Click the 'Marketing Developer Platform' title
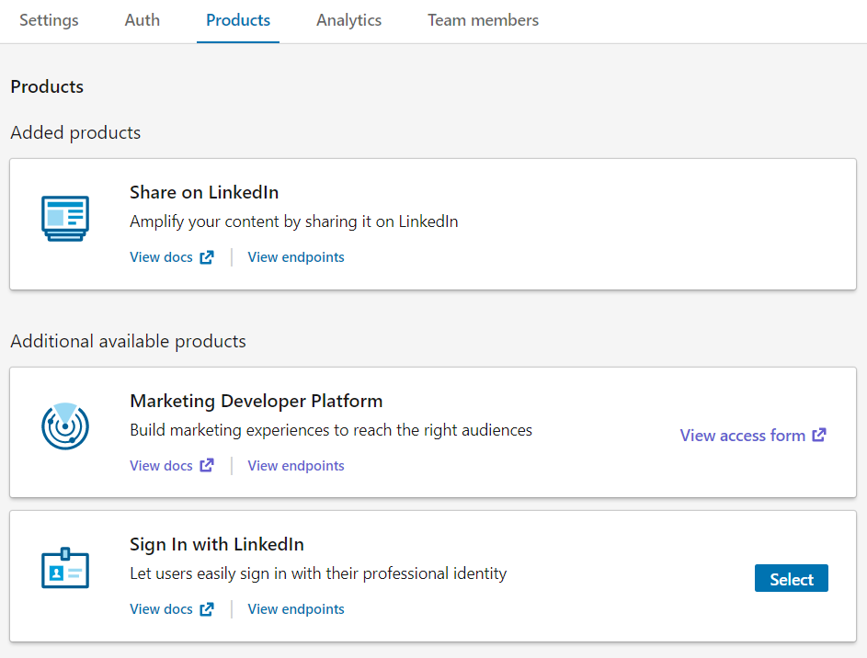 click(256, 401)
